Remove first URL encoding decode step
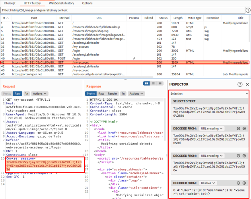This screenshot has height=199, width=251. (239, 128)
